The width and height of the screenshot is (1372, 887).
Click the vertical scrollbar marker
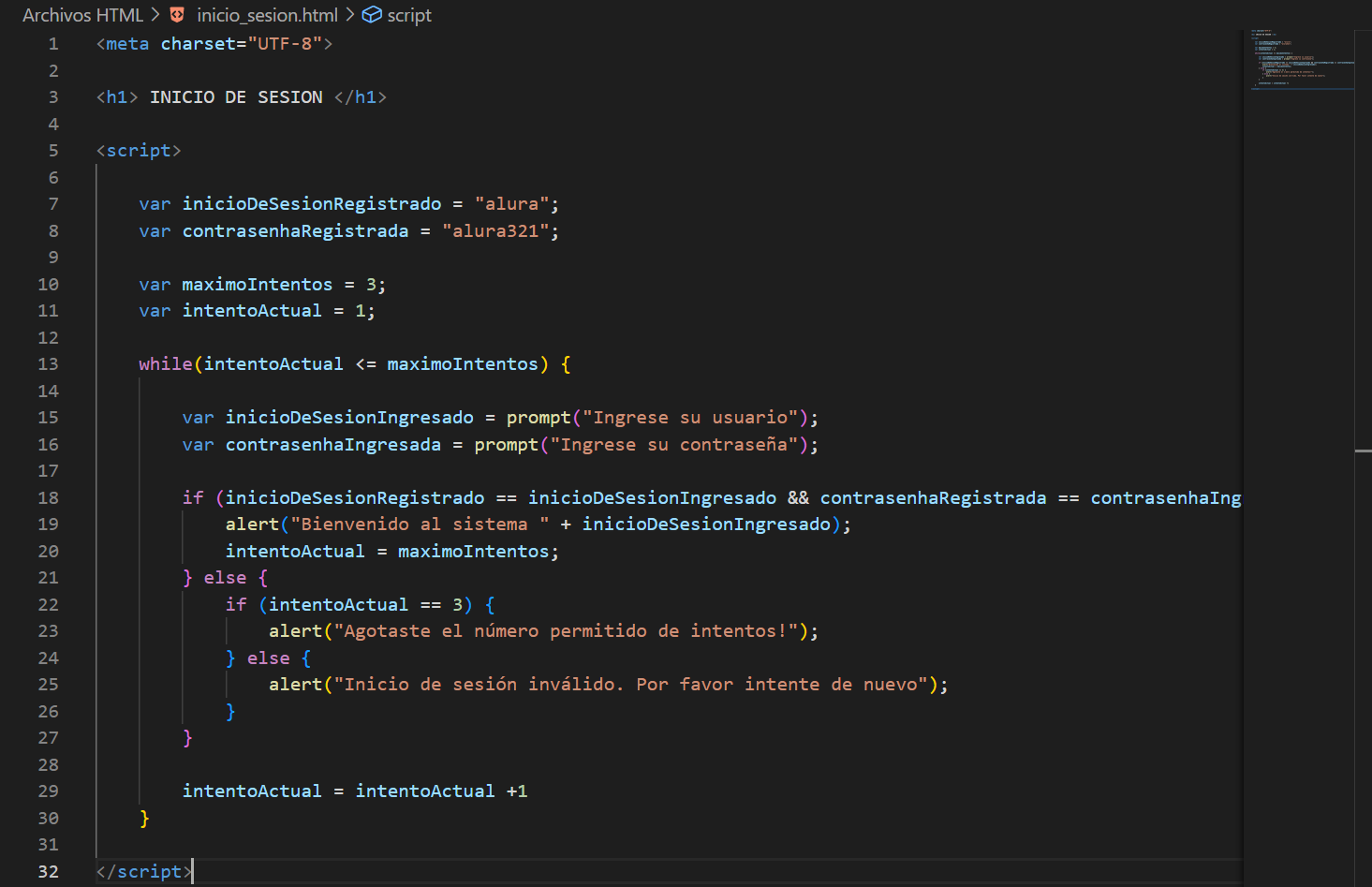click(x=1363, y=451)
